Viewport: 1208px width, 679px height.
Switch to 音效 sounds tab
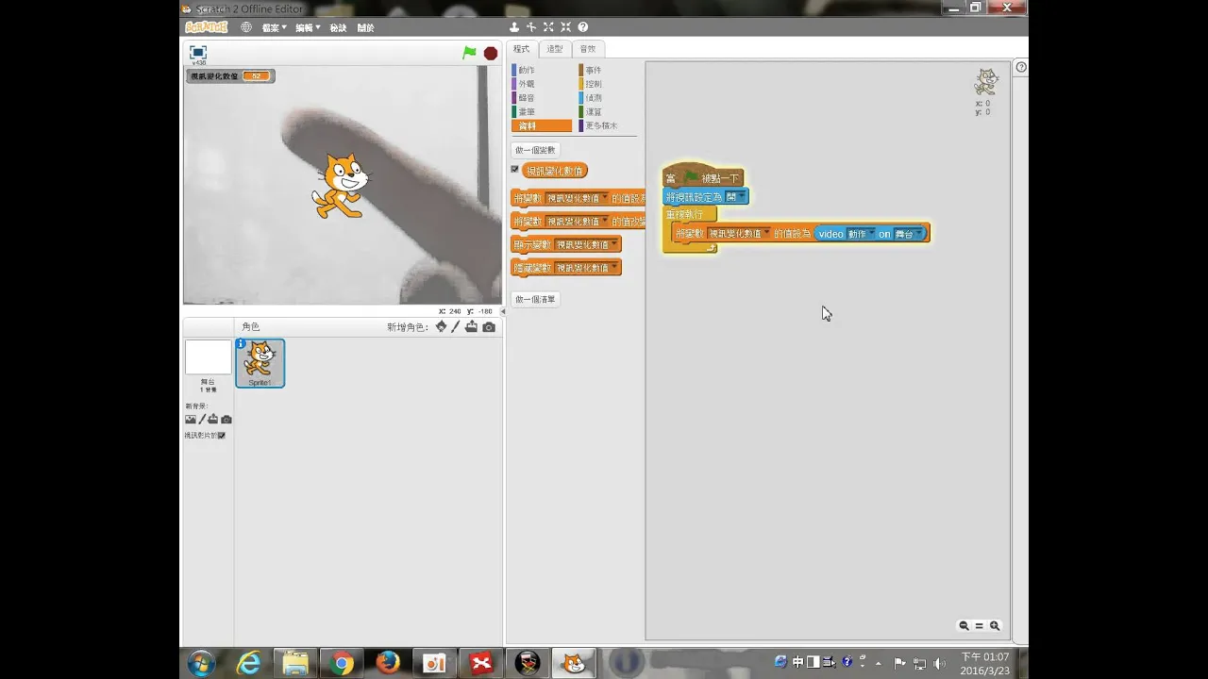pos(588,49)
